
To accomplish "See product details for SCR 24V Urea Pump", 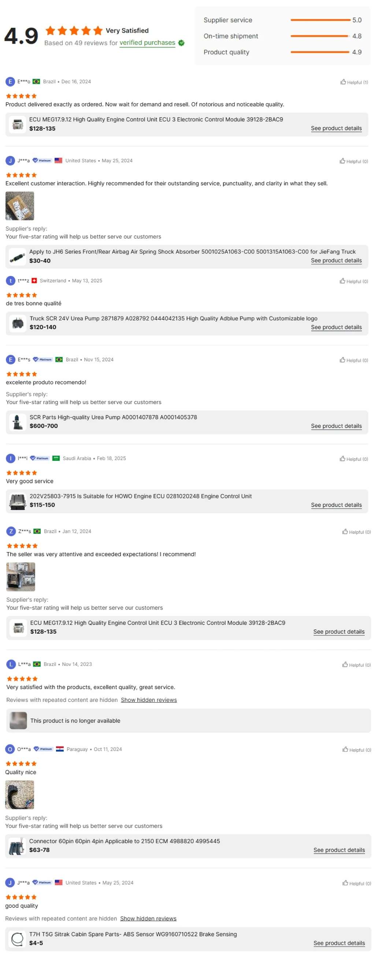I will (336, 327).
